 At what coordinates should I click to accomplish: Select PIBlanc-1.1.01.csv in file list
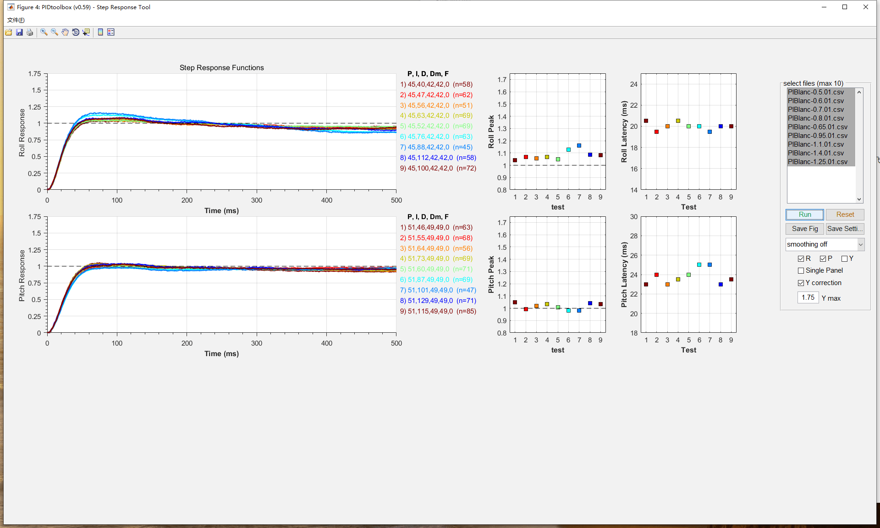pyautogui.click(x=821, y=144)
